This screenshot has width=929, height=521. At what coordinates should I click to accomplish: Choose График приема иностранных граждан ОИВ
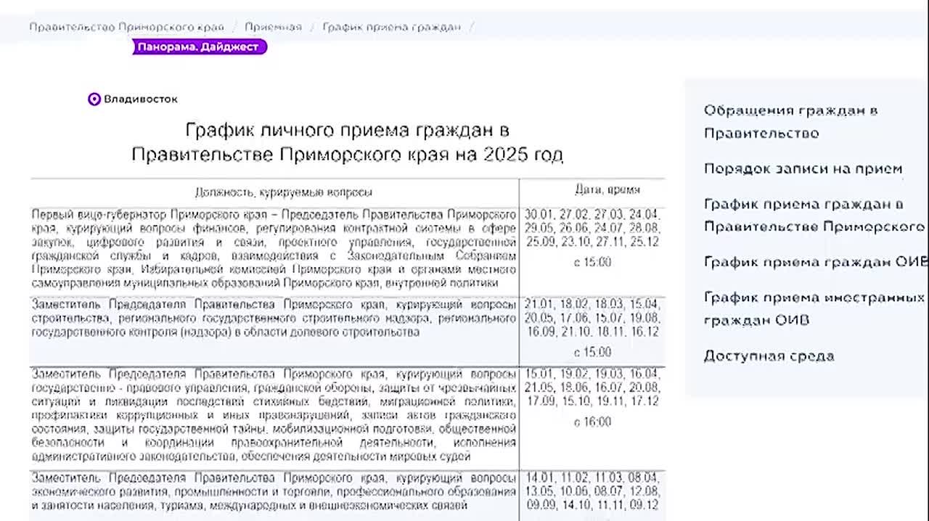(x=813, y=308)
